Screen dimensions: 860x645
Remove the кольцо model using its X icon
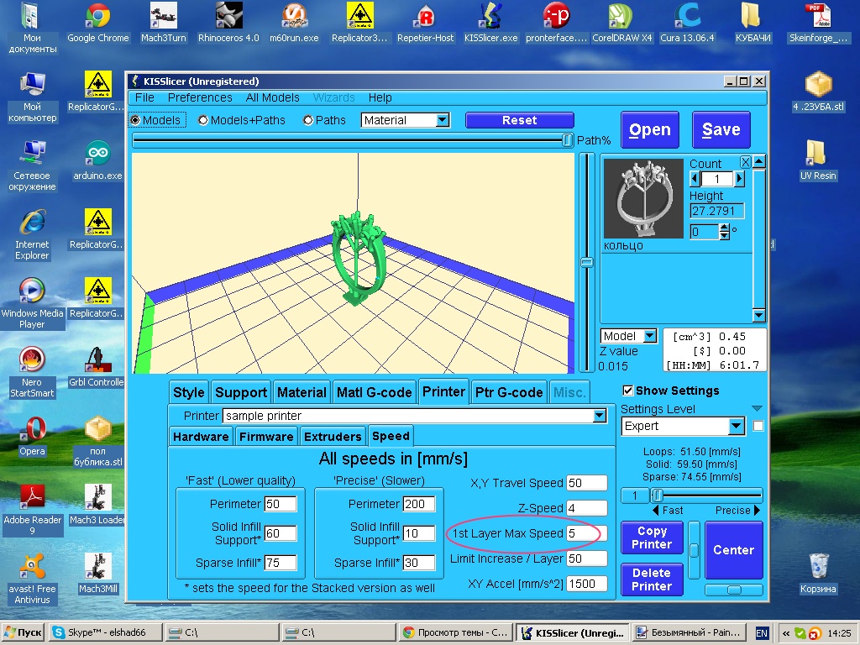pos(745,162)
